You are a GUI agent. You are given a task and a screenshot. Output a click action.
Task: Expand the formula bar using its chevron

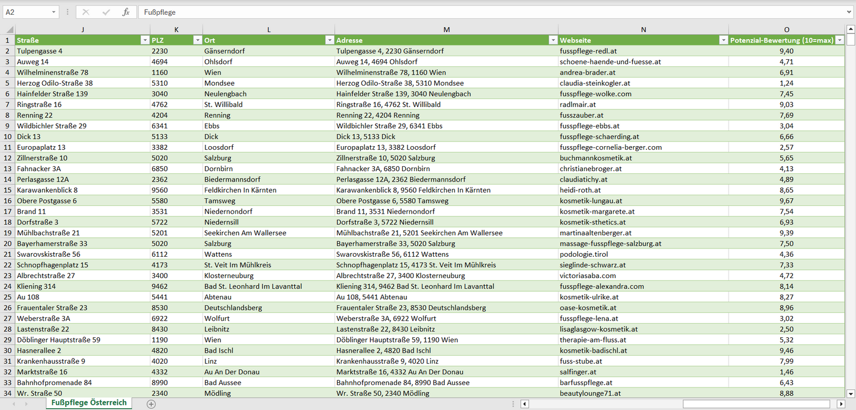coord(849,12)
